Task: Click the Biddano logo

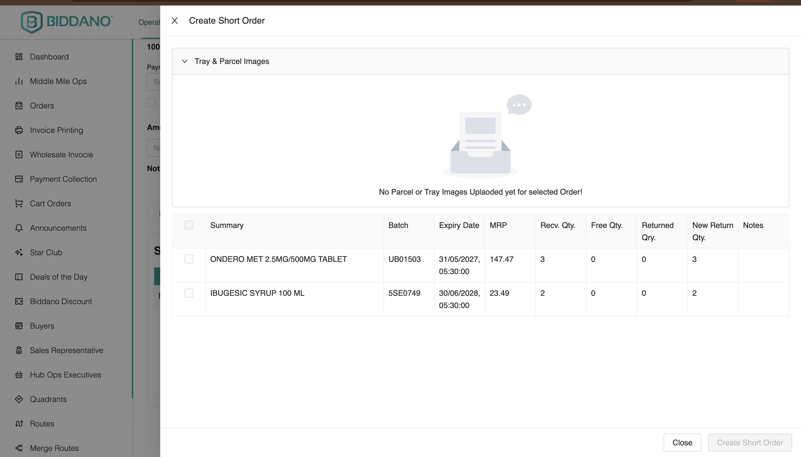Action: [x=66, y=22]
